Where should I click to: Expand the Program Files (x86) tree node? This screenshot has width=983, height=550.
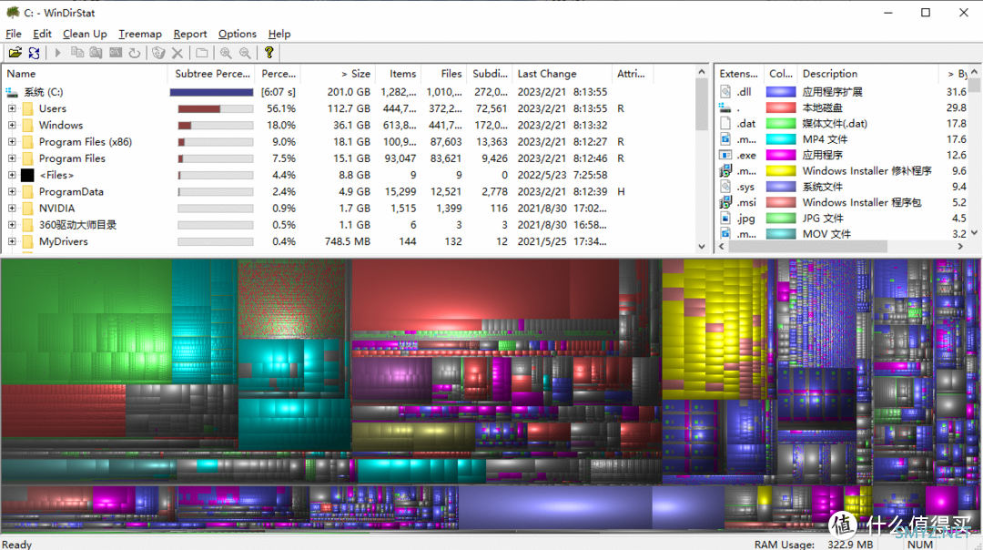point(12,142)
